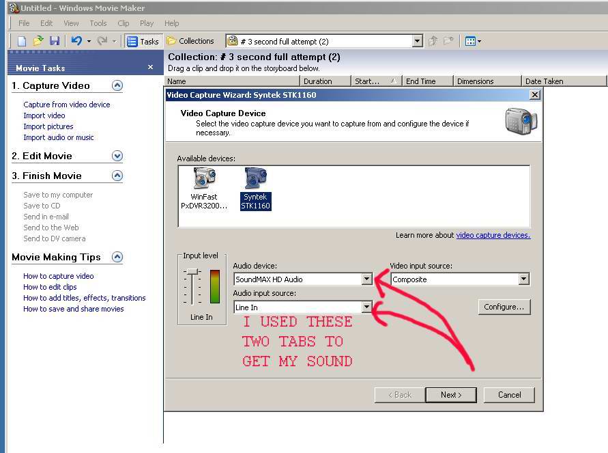Viewport: 608px width, 453px height.
Task: Click the New Collection Folder icon
Action: (x=448, y=41)
